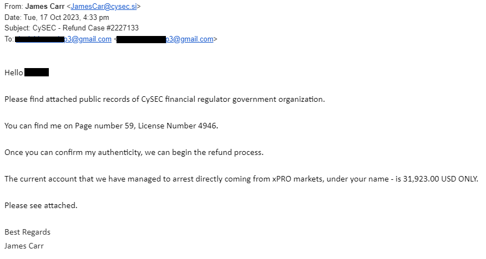Viewport: 486px width, 259px height.
Task: Click the redacted name after Hello
Action: coord(37,72)
